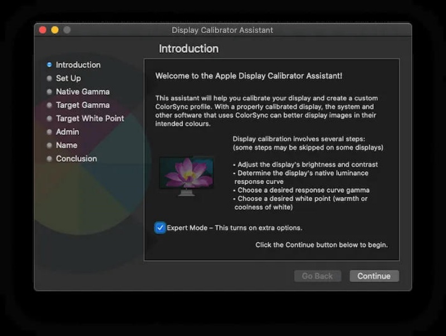Click the Welcome to Apple Display Calibrator text

[249, 76]
